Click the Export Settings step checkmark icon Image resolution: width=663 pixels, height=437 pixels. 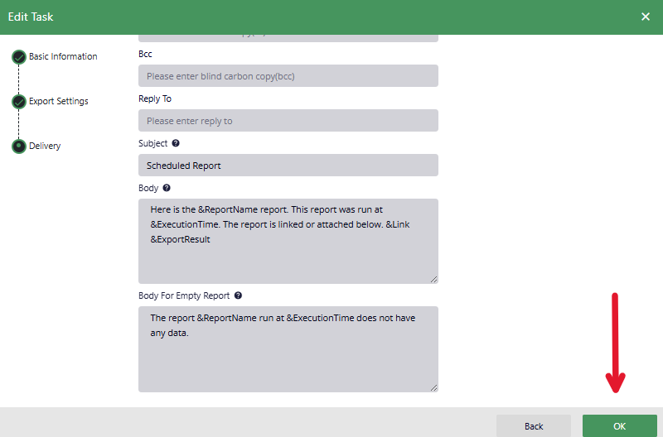[18, 102]
